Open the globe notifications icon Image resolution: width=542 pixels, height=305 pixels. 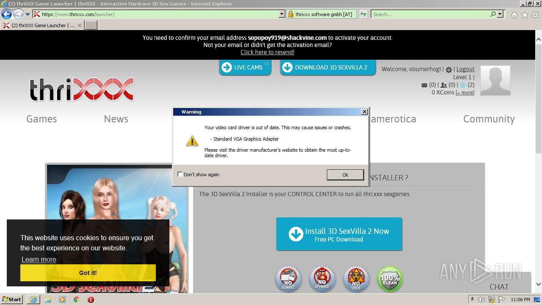coord(463,85)
